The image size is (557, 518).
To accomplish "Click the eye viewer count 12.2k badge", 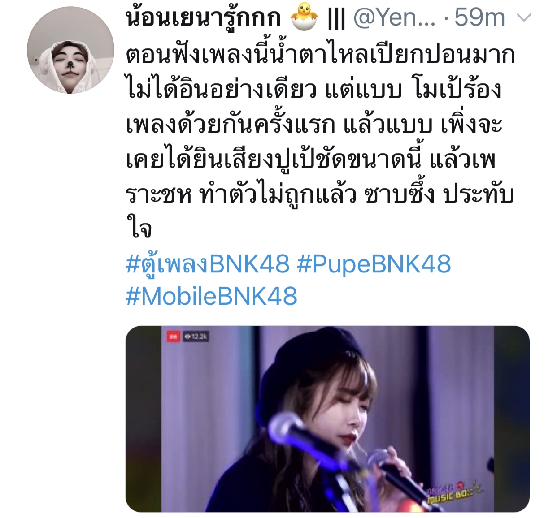I will point(196,336).
